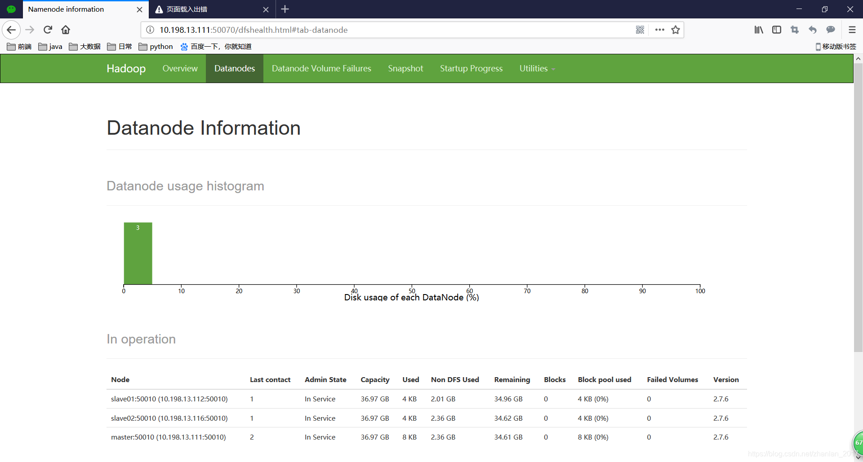
Task: Click the undo arrow toolbar icon
Action: (x=813, y=30)
